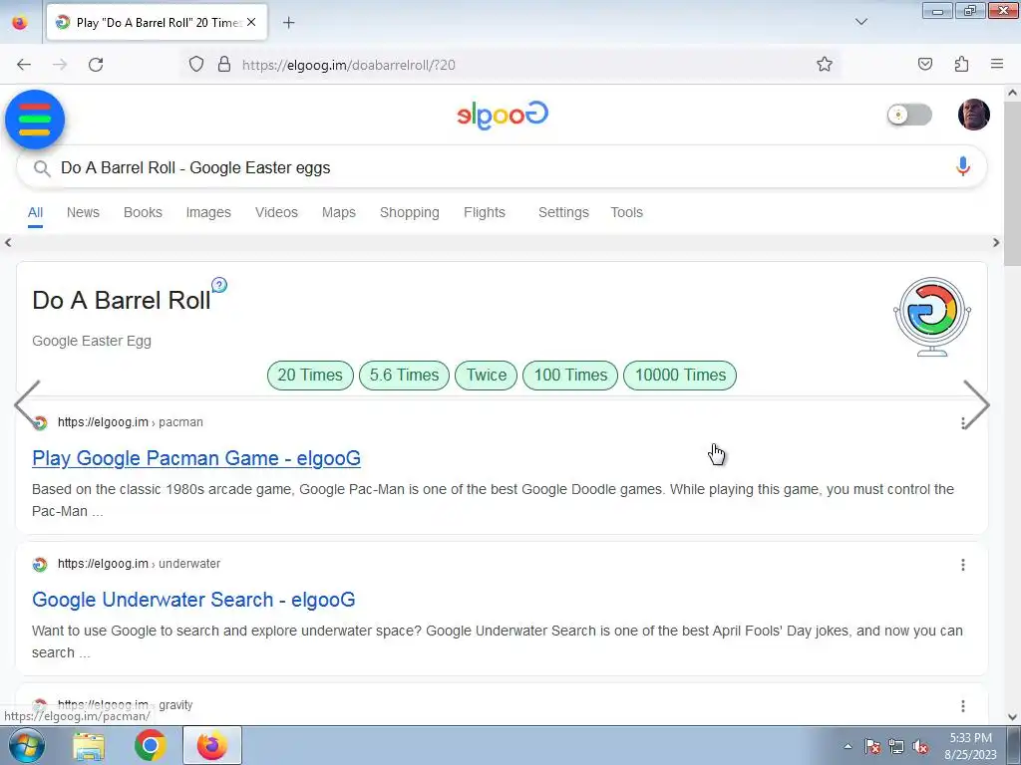Open the user profile avatar

[x=973, y=115]
